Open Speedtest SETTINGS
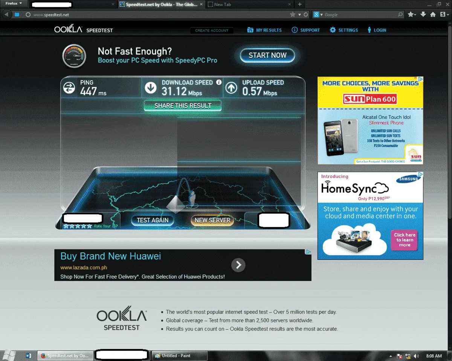 point(344,30)
